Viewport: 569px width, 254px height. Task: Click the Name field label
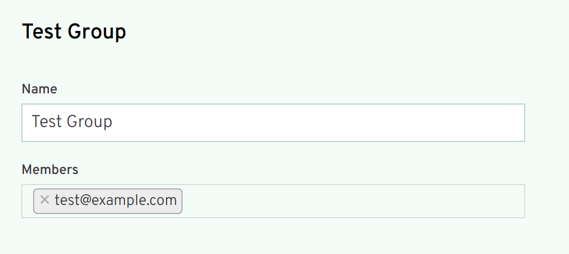point(39,89)
